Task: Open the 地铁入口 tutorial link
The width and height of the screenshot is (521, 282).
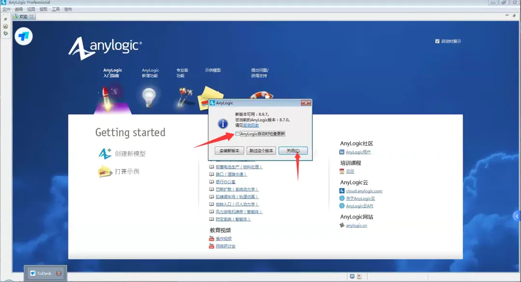Action: 237,204
